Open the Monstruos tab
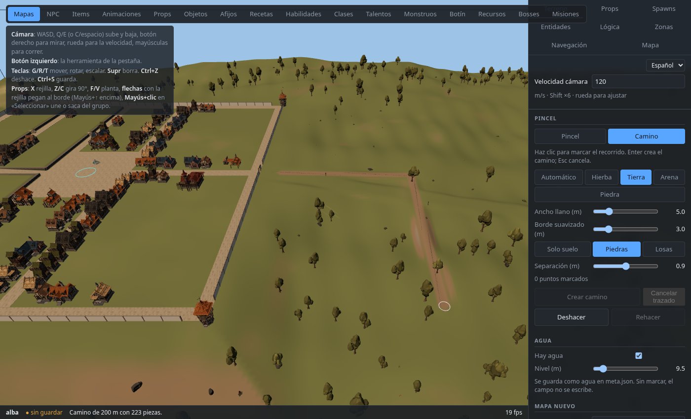691x419 pixels. point(420,14)
